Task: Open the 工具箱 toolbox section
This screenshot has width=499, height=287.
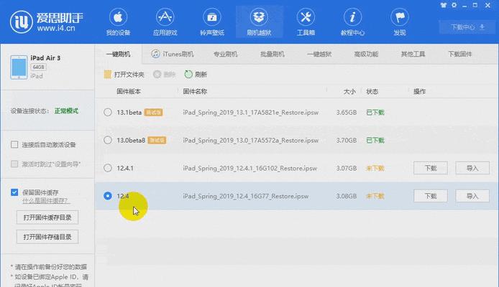Action: 305,22
